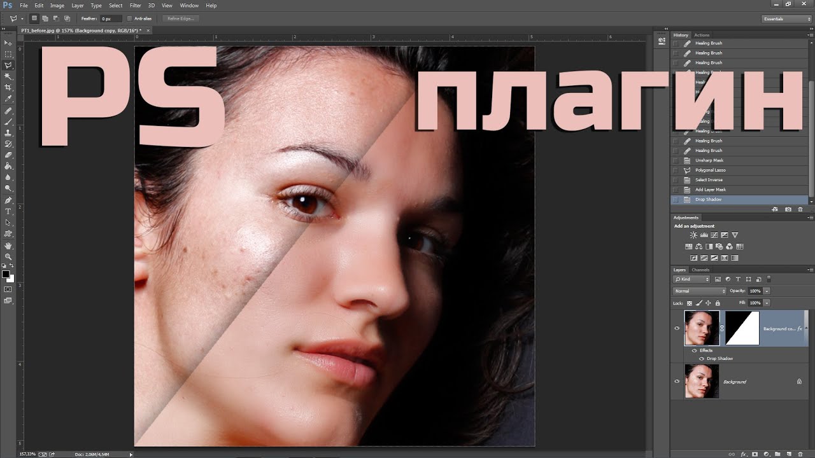Toggle Effects visibility eye
This screenshot has height=458, width=815.
[695, 350]
